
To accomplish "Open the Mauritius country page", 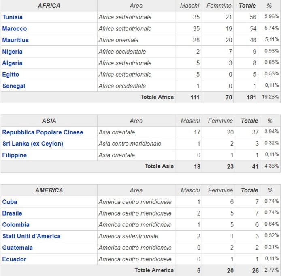I will click(15, 40).
